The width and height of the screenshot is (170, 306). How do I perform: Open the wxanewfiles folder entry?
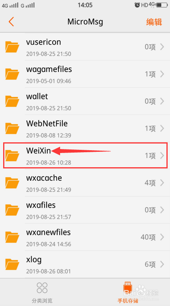85,237
